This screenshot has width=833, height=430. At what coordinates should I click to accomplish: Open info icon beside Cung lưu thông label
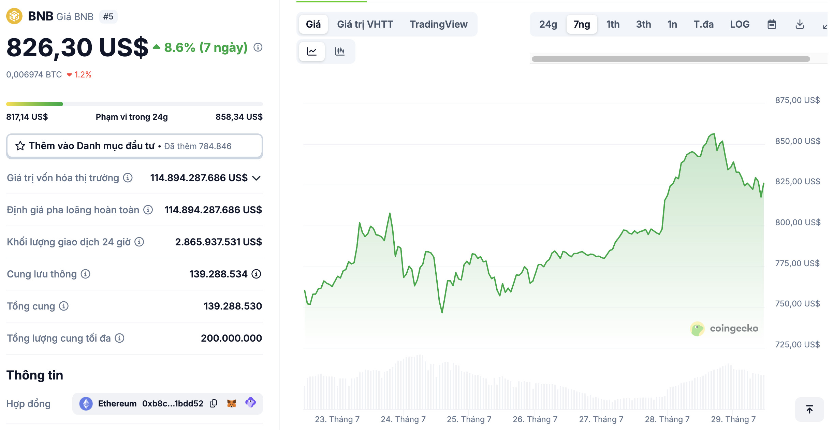pos(86,274)
